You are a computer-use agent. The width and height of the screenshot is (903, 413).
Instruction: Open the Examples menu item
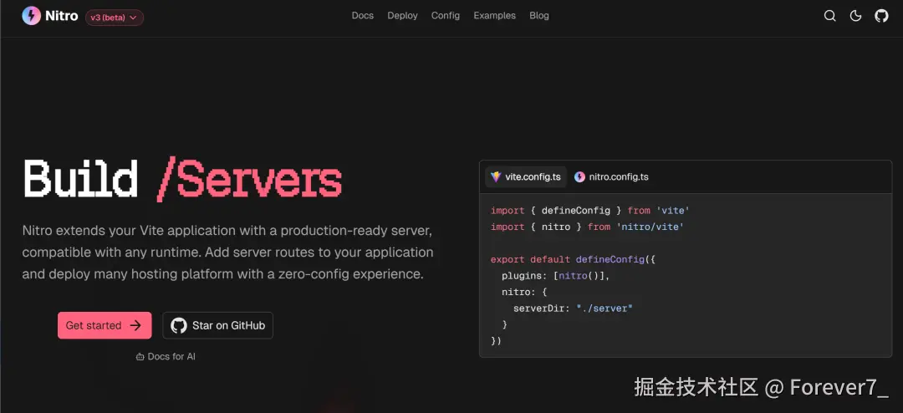tap(495, 16)
